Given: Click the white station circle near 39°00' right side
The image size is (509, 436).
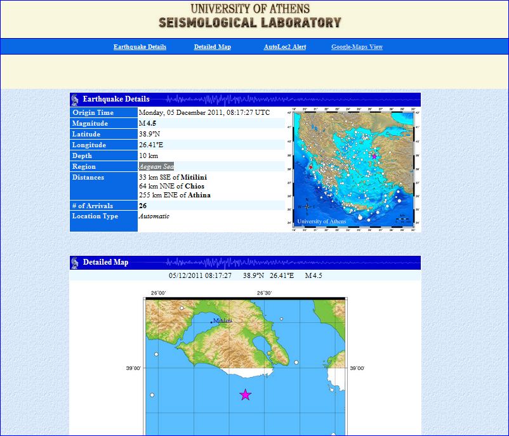Looking at the screenshot, I should coord(296,362).
